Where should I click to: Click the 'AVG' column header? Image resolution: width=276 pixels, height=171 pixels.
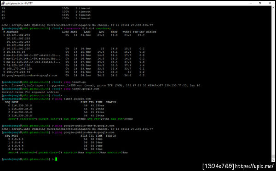click(x=102, y=32)
